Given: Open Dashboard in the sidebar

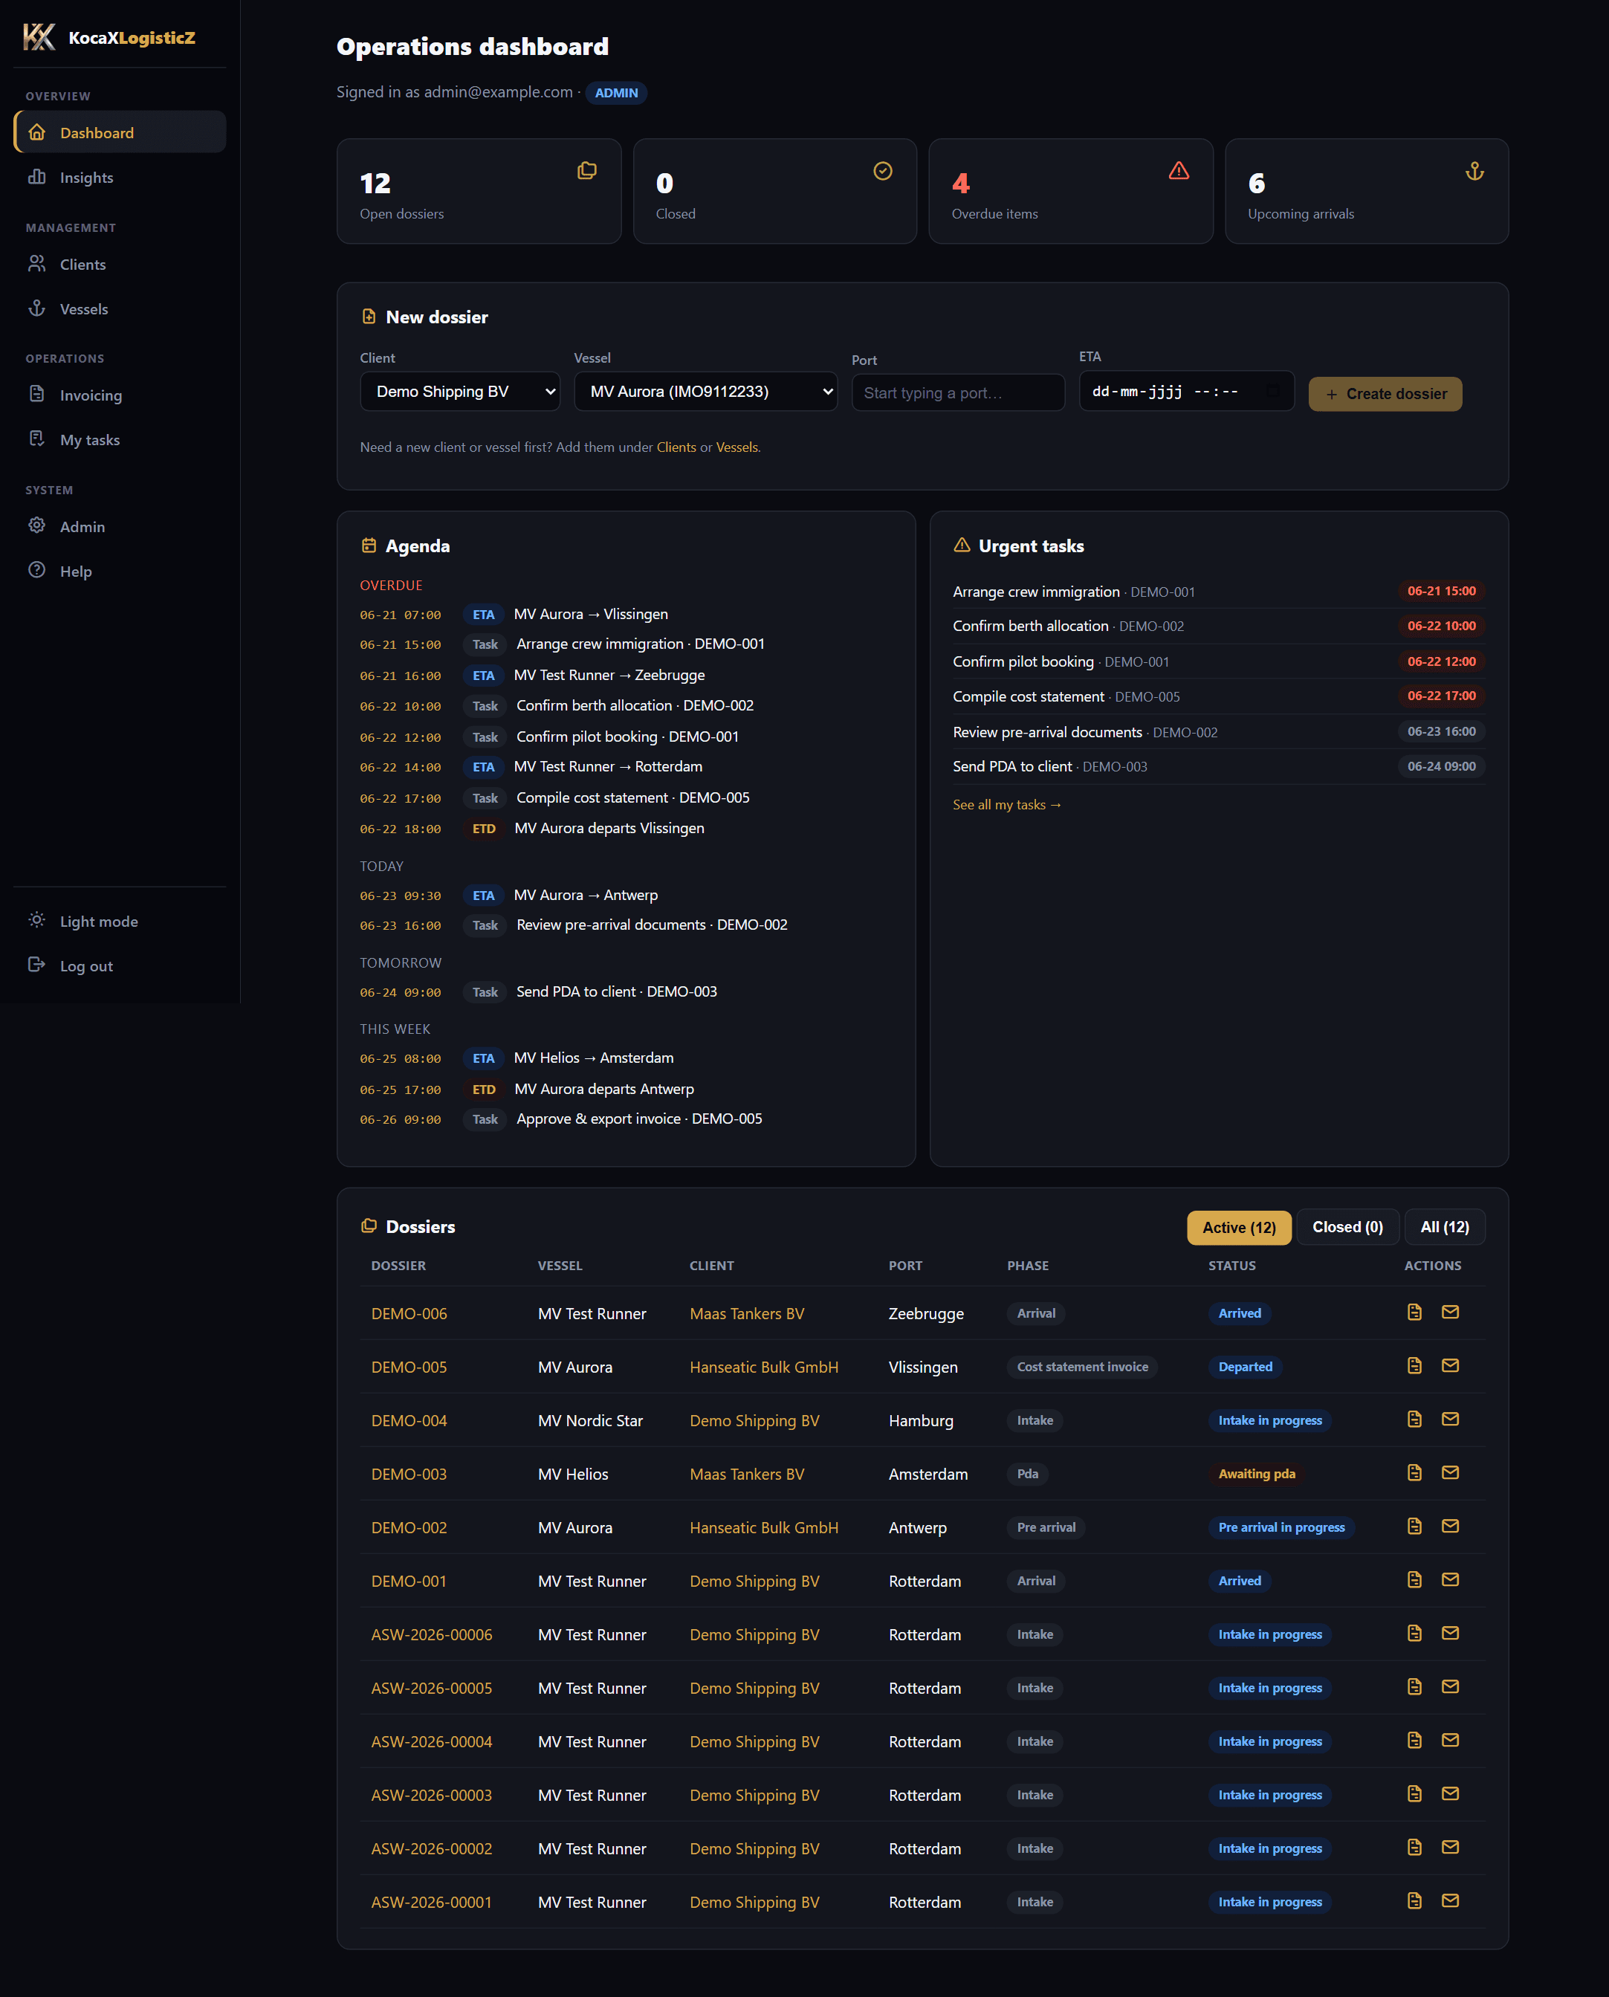Looking at the screenshot, I should [120, 132].
